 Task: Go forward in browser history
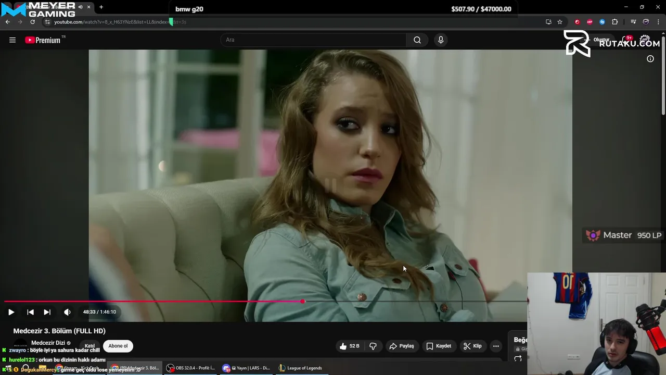point(20,22)
